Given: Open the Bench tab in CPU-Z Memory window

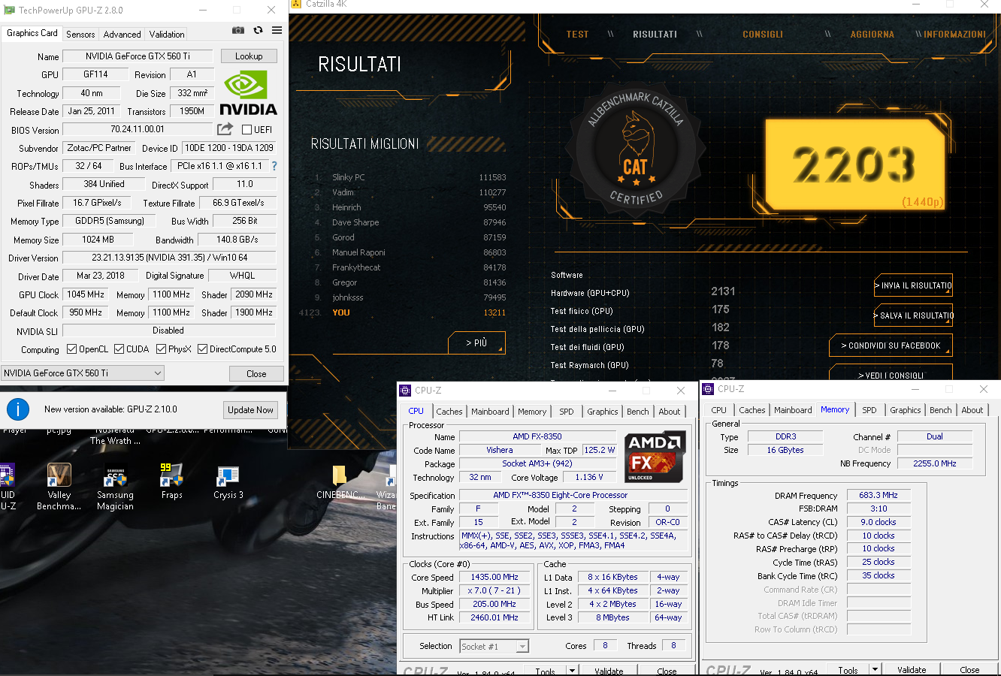Looking at the screenshot, I should click(x=940, y=410).
